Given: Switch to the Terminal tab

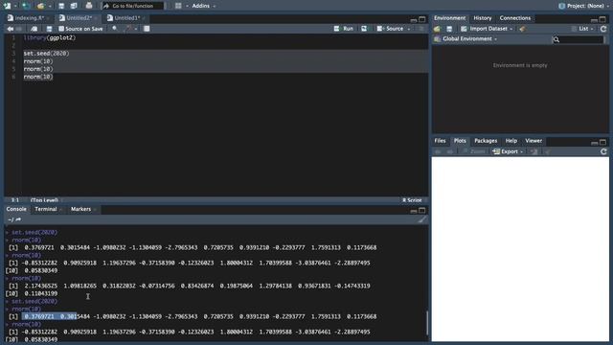Looking at the screenshot, I should pyautogui.click(x=46, y=209).
